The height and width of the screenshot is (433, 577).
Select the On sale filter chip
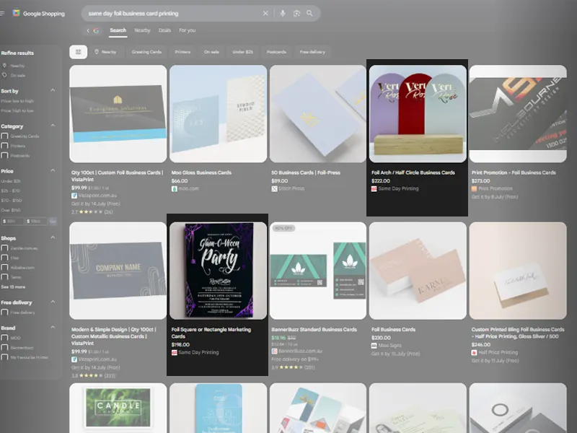pyautogui.click(x=211, y=52)
